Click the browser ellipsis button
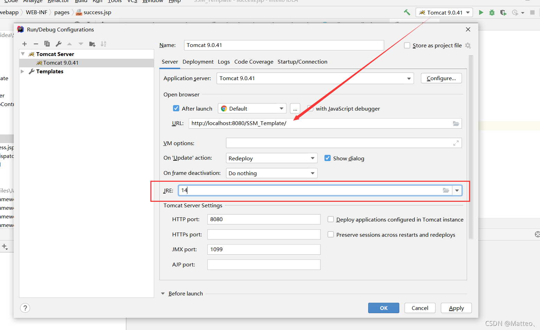This screenshot has width=540, height=330. point(295,109)
